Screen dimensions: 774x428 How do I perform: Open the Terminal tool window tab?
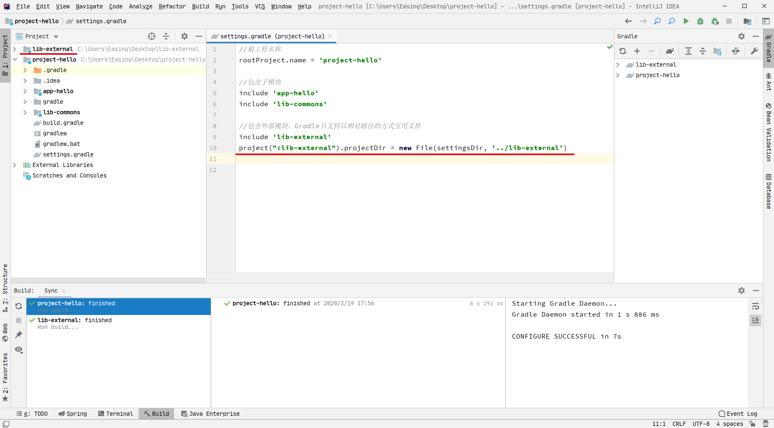point(115,414)
